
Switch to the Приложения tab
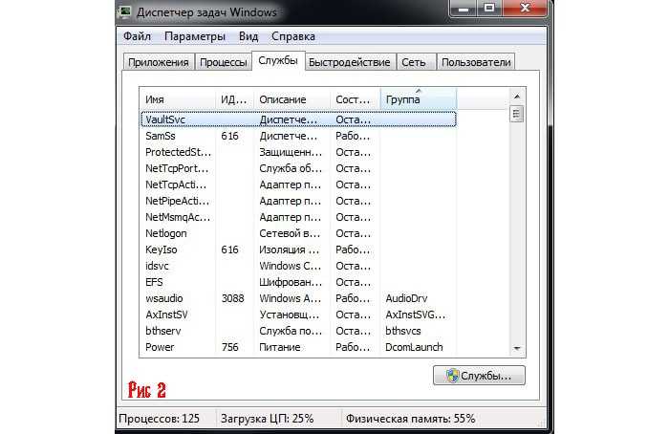[x=159, y=62]
